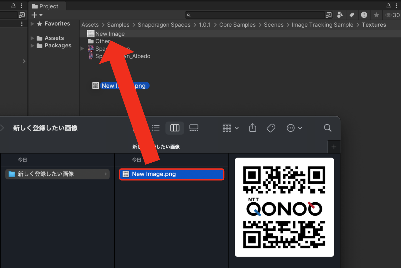Click the star favorite search icon

376,15
